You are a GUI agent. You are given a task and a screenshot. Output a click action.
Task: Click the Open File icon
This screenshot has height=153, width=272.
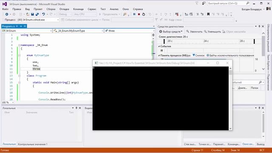28,14
